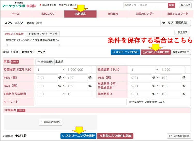Open the ホーム tab

point(16,14)
